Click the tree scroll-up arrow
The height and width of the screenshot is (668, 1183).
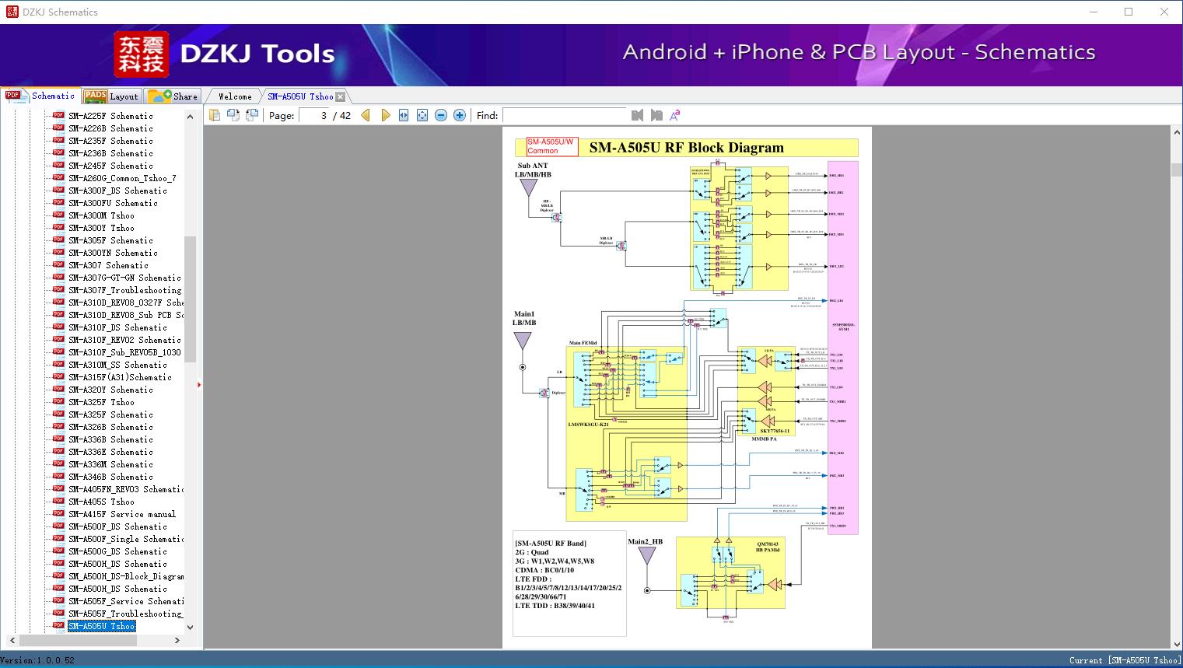190,117
